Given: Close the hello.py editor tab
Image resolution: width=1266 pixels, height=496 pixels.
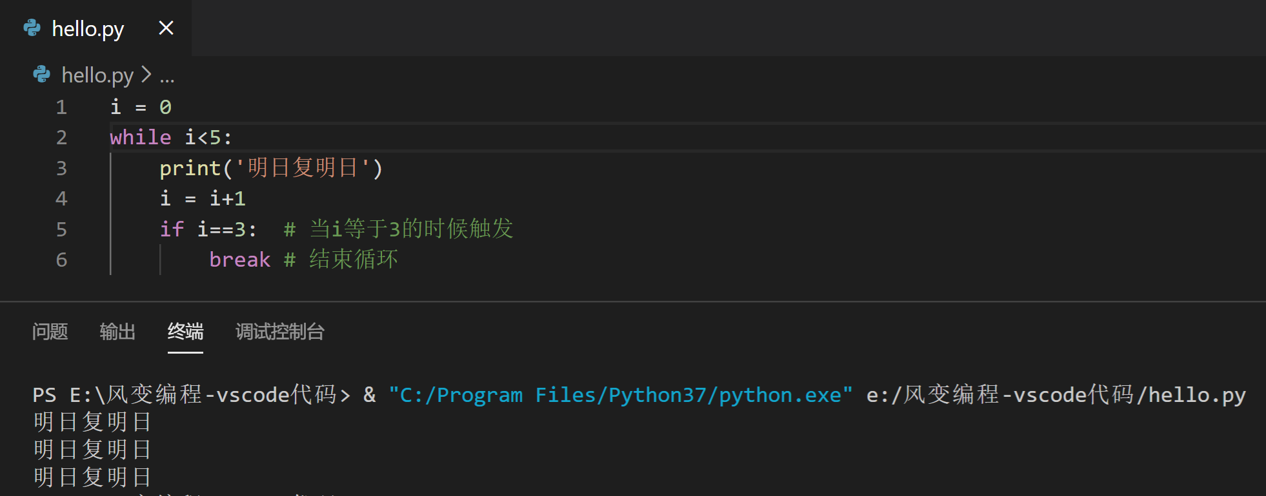Looking at the screenshot, I should (166, 28).
